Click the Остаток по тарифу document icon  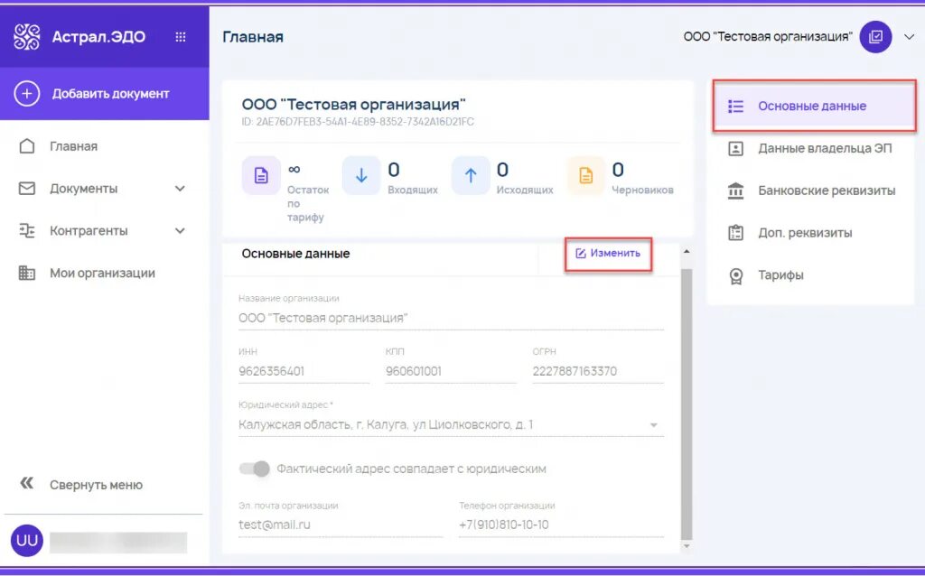(261, 175)
